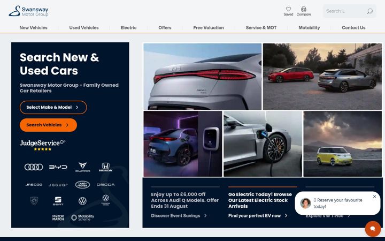
Task: Select the Omoda brand logo
Action: click(105, 185)
